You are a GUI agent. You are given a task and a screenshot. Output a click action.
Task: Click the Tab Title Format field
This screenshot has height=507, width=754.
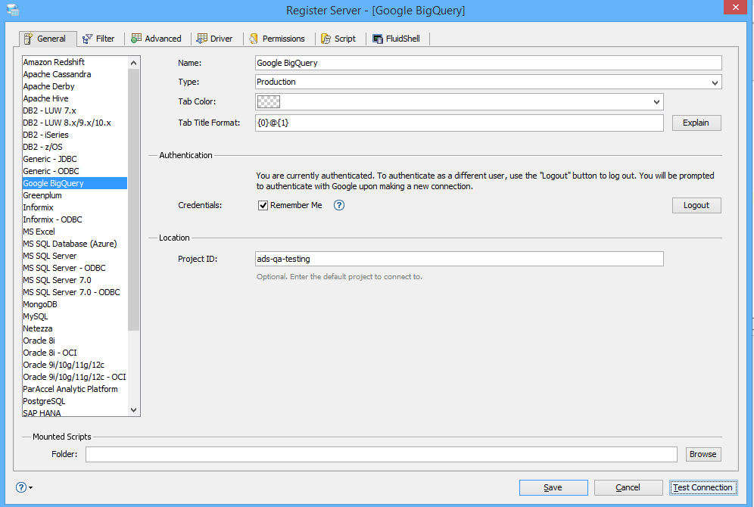460,123
